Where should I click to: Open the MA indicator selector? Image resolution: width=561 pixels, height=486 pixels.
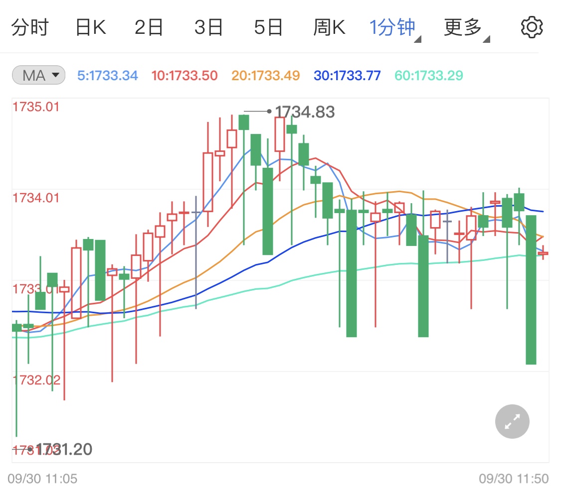38,75
